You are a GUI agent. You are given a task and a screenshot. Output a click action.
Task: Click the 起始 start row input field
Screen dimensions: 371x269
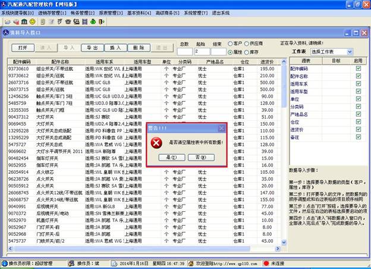tap(200, 52)
